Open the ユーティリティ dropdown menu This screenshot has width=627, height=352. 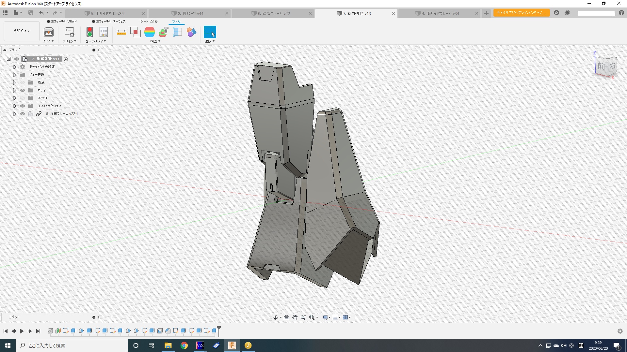click(x=95, y=41)
